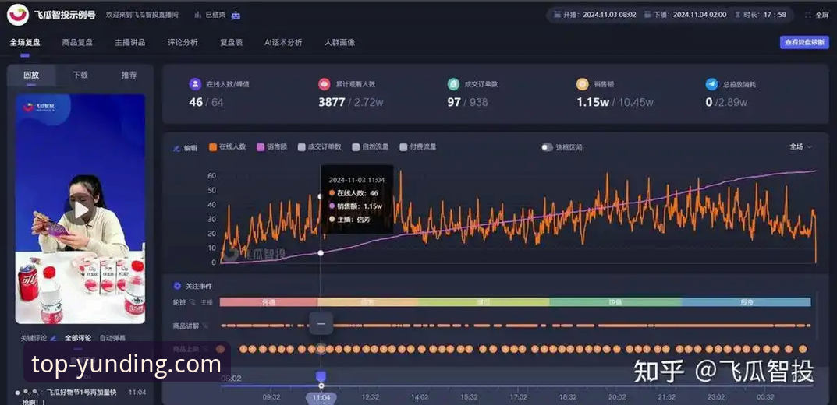Click the 20:02 mark on timeline
837x405 pixels.
pyautogui.click(x=616, y=397)
